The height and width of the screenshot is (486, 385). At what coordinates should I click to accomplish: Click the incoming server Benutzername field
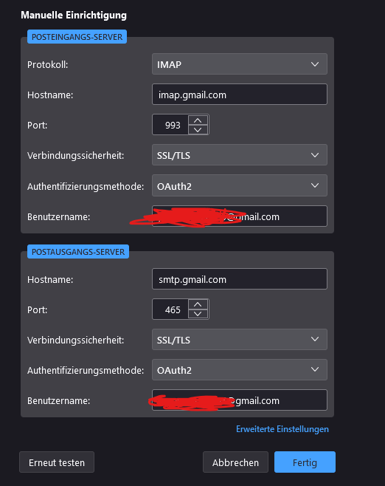click(x=240, y=216)
